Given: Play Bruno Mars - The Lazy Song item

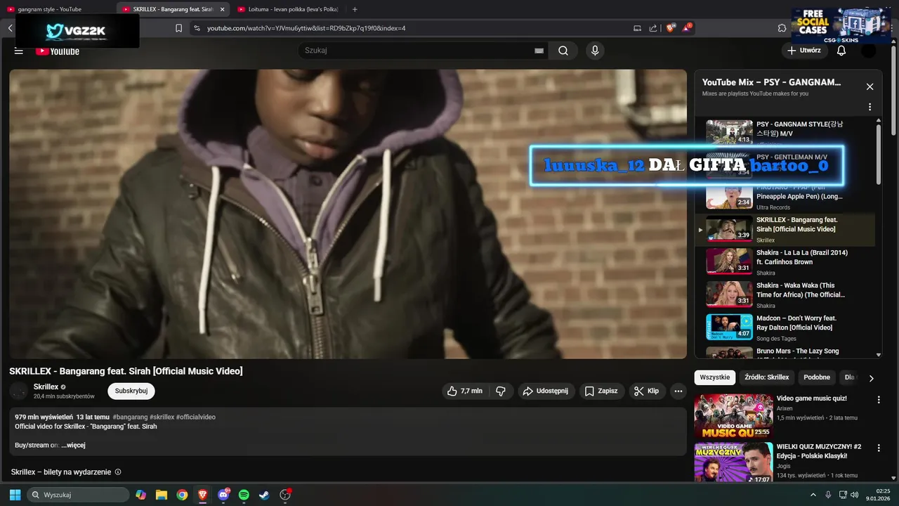Looking at the screenshot, I should (x=785, y=352).
